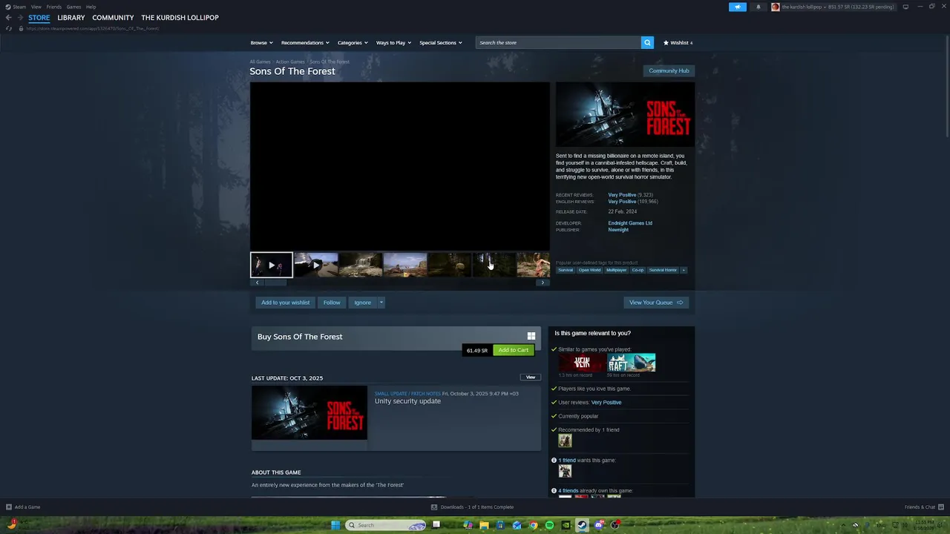Open the Community Hub button
The width and height of the screenshot is (950, 534).
click(x=669, y=70)
